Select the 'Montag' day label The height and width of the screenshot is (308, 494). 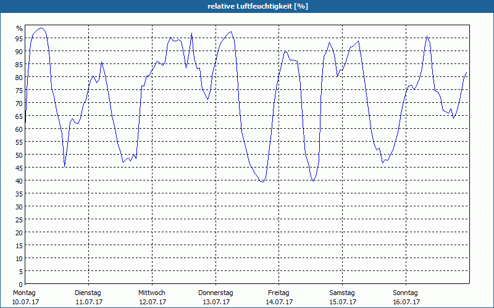click(25, 293)
